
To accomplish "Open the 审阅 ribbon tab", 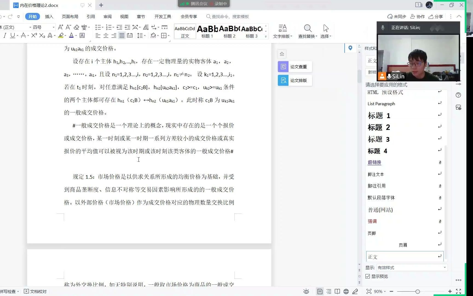I will pos(108,16).
